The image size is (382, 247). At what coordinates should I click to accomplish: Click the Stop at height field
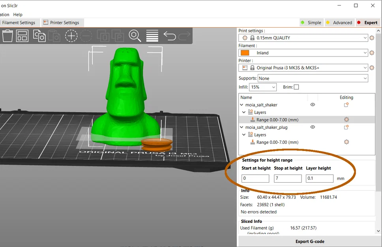288,178
